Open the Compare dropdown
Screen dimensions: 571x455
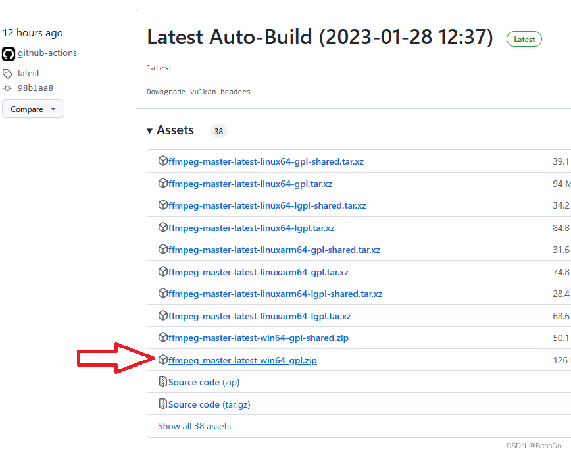coord(33,109)
